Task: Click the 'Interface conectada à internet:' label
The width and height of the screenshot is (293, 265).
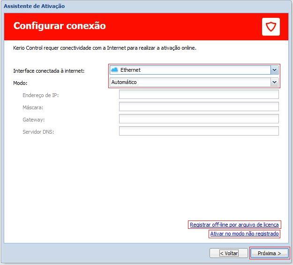Action: click(49, 71)
